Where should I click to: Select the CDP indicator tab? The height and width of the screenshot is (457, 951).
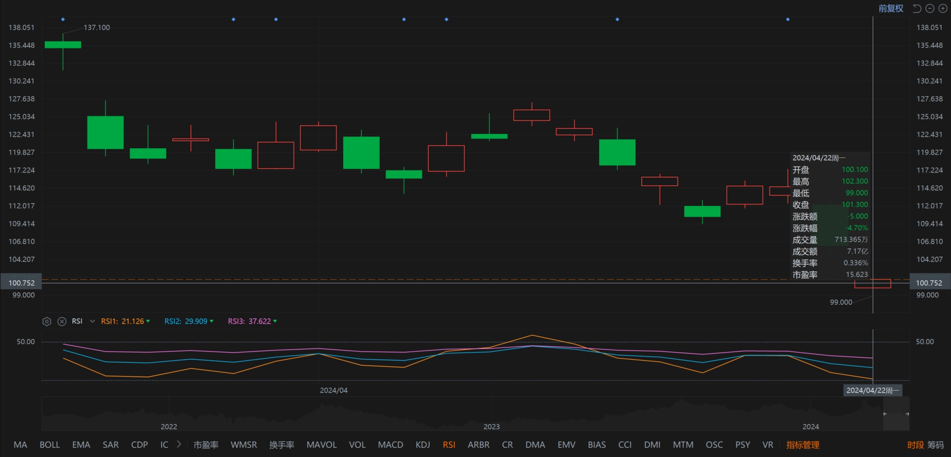click(x=139, y=445)
